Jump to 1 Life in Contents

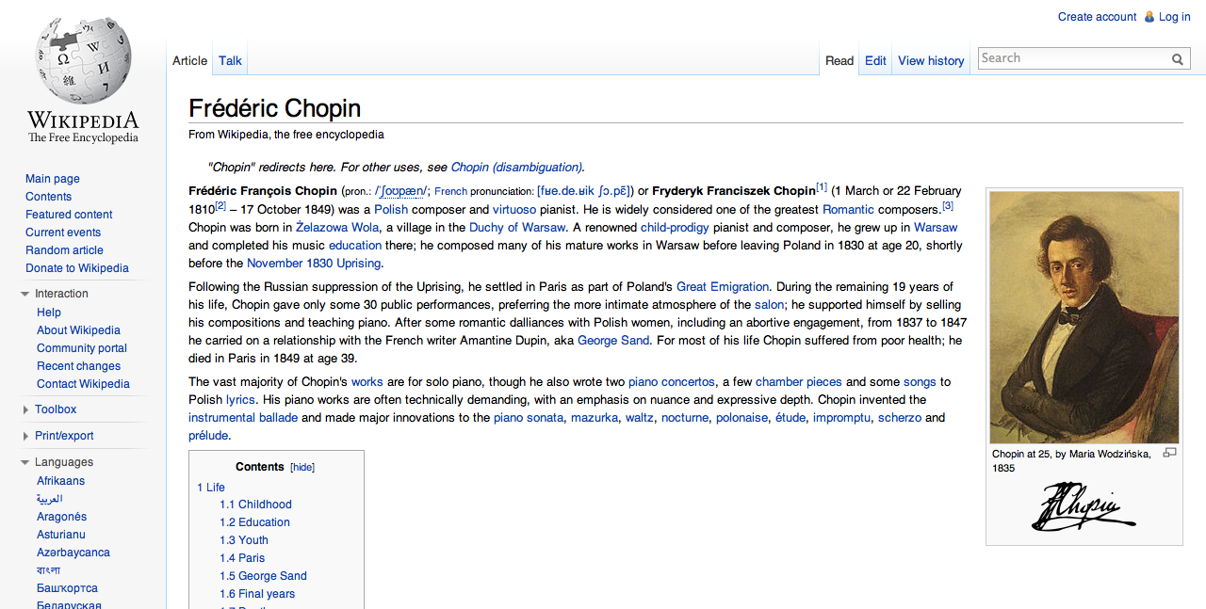pyautogui.click(x=211, y=488)
